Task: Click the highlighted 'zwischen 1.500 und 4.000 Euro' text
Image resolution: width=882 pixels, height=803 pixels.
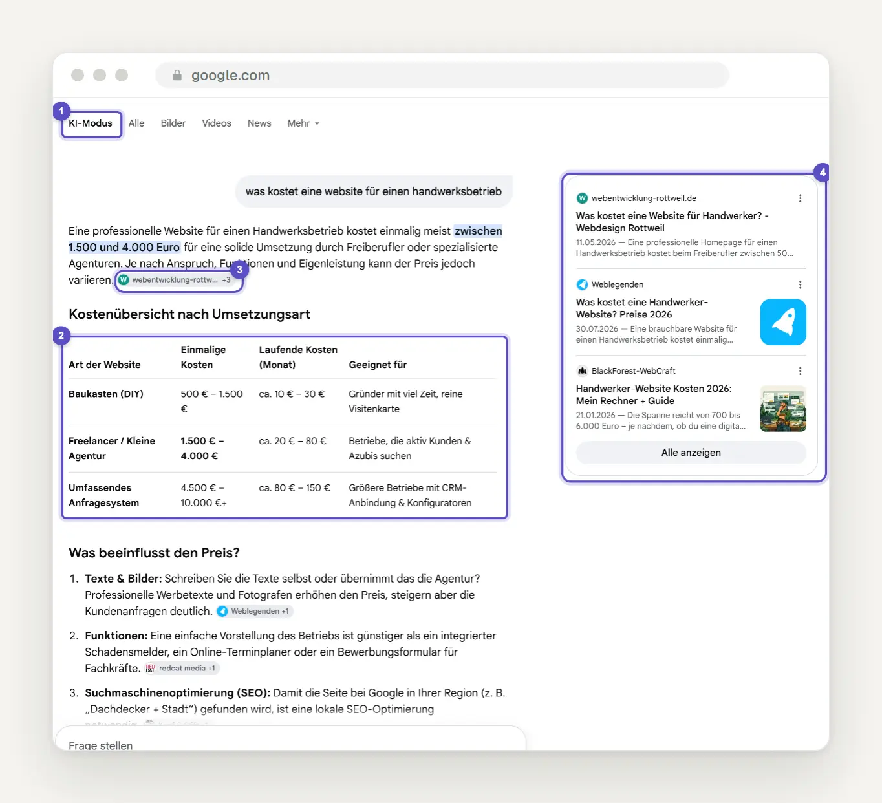Action: [285, 239]
